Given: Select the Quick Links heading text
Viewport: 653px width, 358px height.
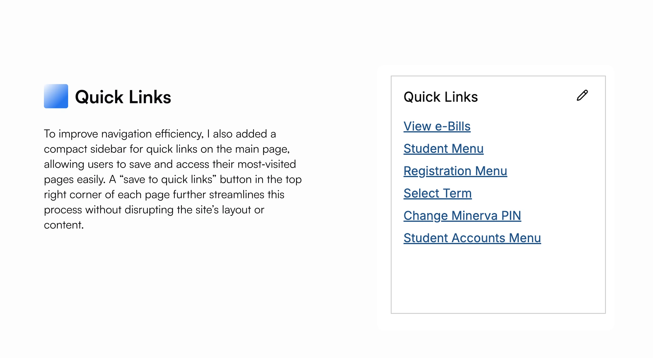Looking at the screenshot, I should tap(123, 97).
